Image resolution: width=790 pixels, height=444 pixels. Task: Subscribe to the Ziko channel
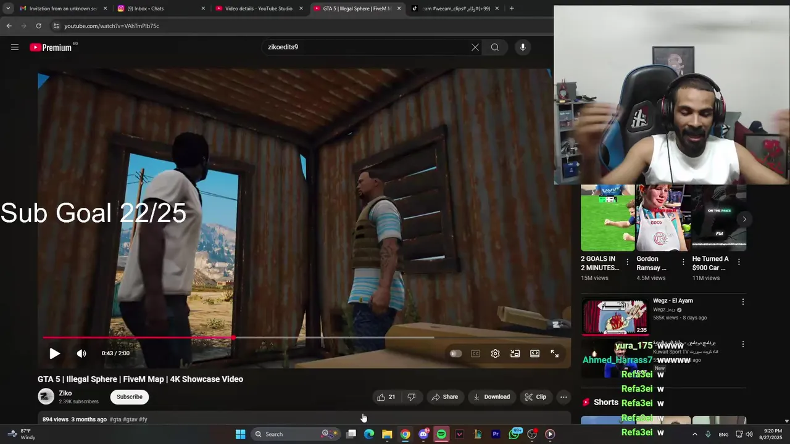pyautogui.click(x=130, y=397)
